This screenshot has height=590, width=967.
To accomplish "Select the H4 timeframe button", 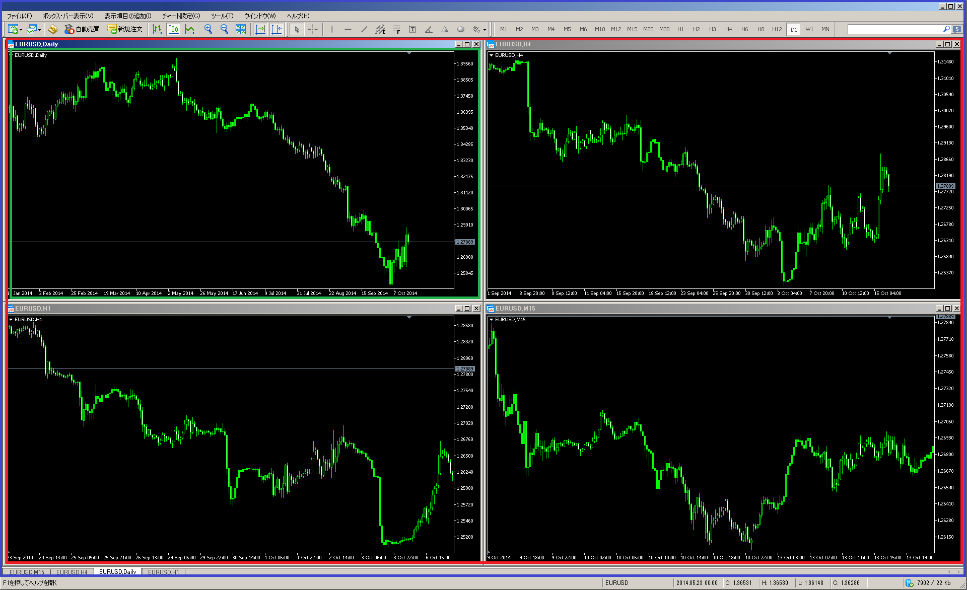I will 728,29.
